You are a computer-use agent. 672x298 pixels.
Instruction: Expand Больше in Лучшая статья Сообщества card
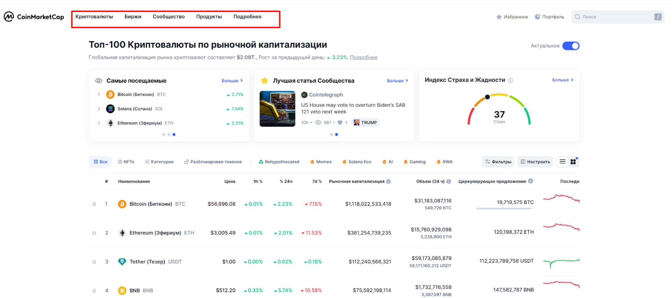397,81
